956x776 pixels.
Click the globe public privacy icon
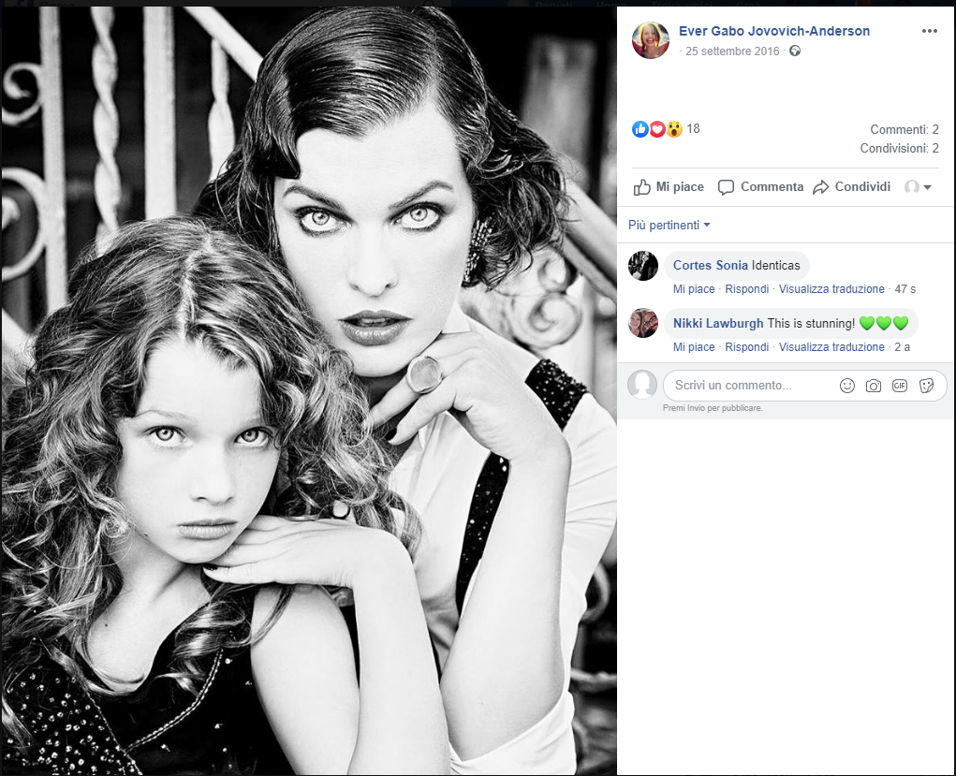click(795, 51)
